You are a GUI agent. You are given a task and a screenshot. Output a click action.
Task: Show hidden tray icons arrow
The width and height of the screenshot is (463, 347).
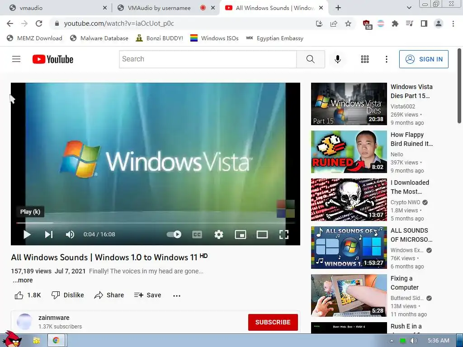392,341
